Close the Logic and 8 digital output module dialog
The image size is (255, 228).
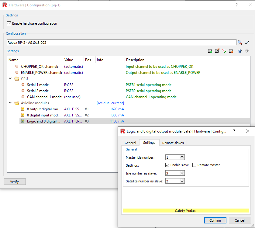248,131
